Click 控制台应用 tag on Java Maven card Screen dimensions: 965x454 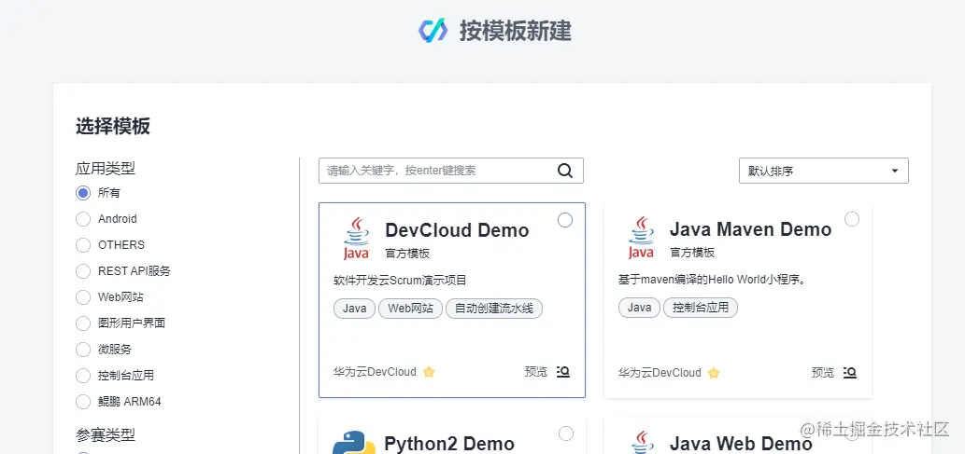coord(701,307)
